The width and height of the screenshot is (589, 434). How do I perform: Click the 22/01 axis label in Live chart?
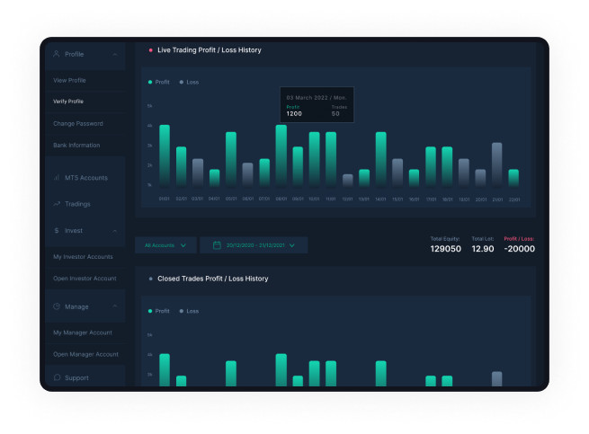pyautogui.click(x=514, y=199)
